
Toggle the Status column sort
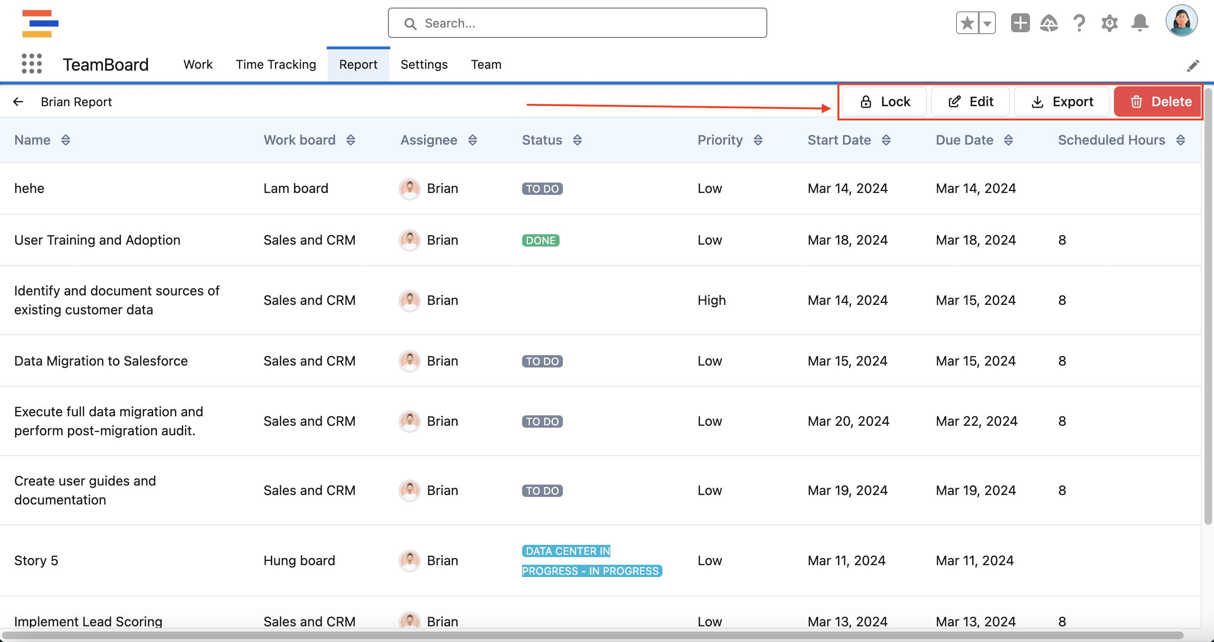point(577,140)
